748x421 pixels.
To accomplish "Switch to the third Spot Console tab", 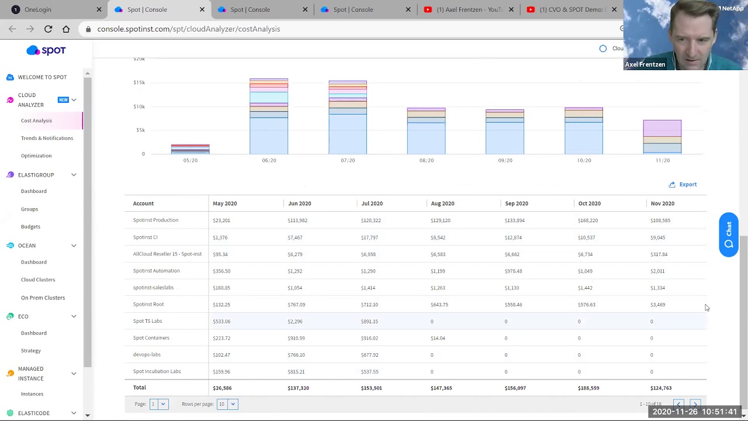I will 261,9.
